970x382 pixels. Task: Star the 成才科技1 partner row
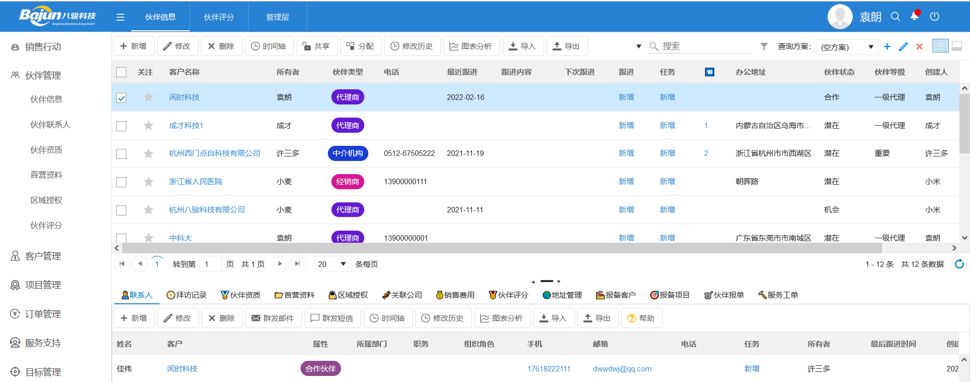149,126
